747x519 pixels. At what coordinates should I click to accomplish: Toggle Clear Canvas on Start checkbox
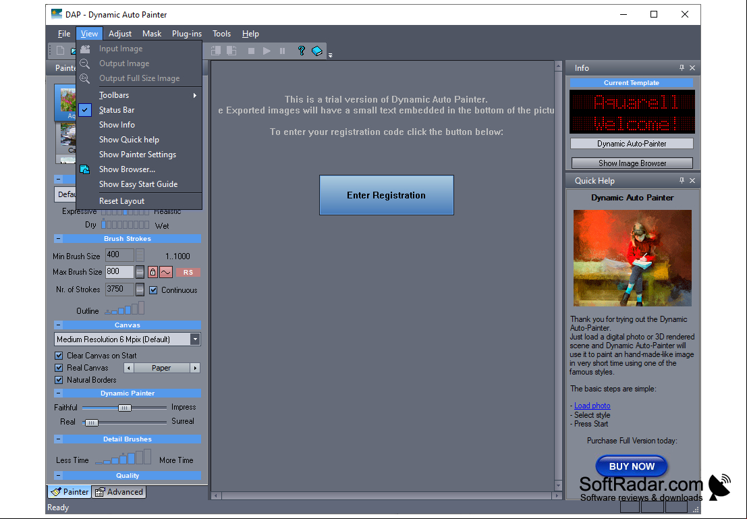click(x=59, y=356)
